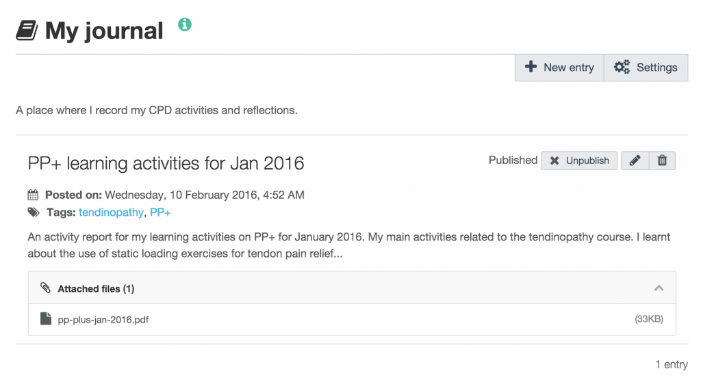This screenshot has height=380, width=701.
Task: Unpublish the PP+ learning activities entry
Action: (x=579, y=161)
